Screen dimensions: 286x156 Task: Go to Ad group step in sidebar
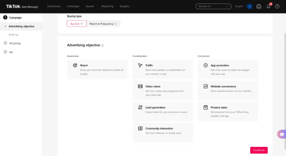15,43
